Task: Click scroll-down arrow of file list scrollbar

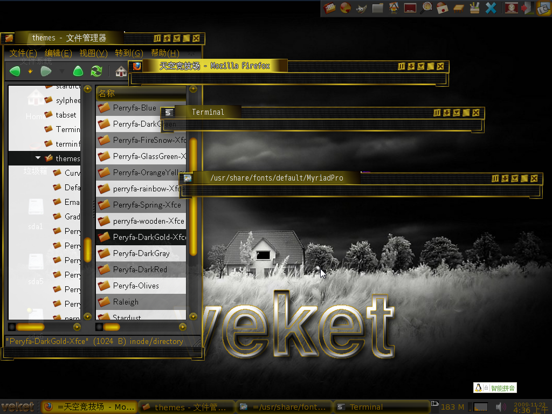Action: coord(193,316)
